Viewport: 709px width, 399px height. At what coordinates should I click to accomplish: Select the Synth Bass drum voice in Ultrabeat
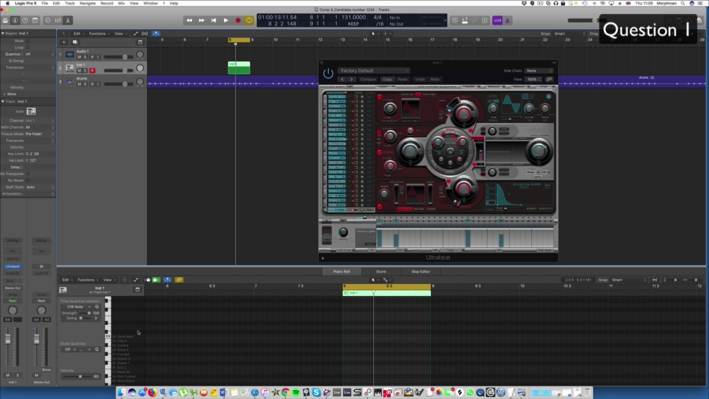pyautogui.click(x=337, y=97)
